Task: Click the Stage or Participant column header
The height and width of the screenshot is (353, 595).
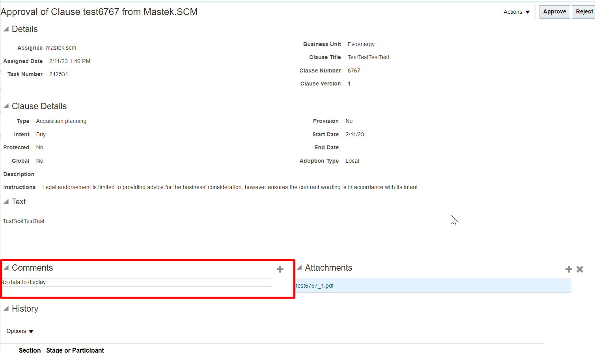Action: (75, 350)
